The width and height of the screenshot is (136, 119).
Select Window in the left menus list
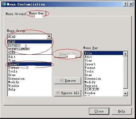click(30, 86)
